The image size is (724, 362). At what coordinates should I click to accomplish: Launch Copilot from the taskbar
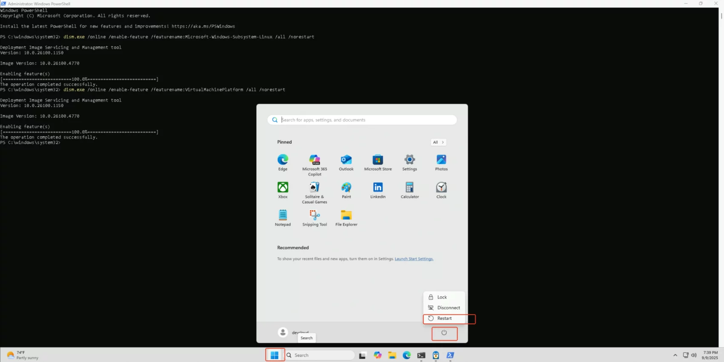point(378,355)
